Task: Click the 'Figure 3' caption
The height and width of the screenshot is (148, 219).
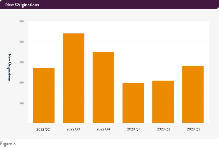Action: pos(8,144)
